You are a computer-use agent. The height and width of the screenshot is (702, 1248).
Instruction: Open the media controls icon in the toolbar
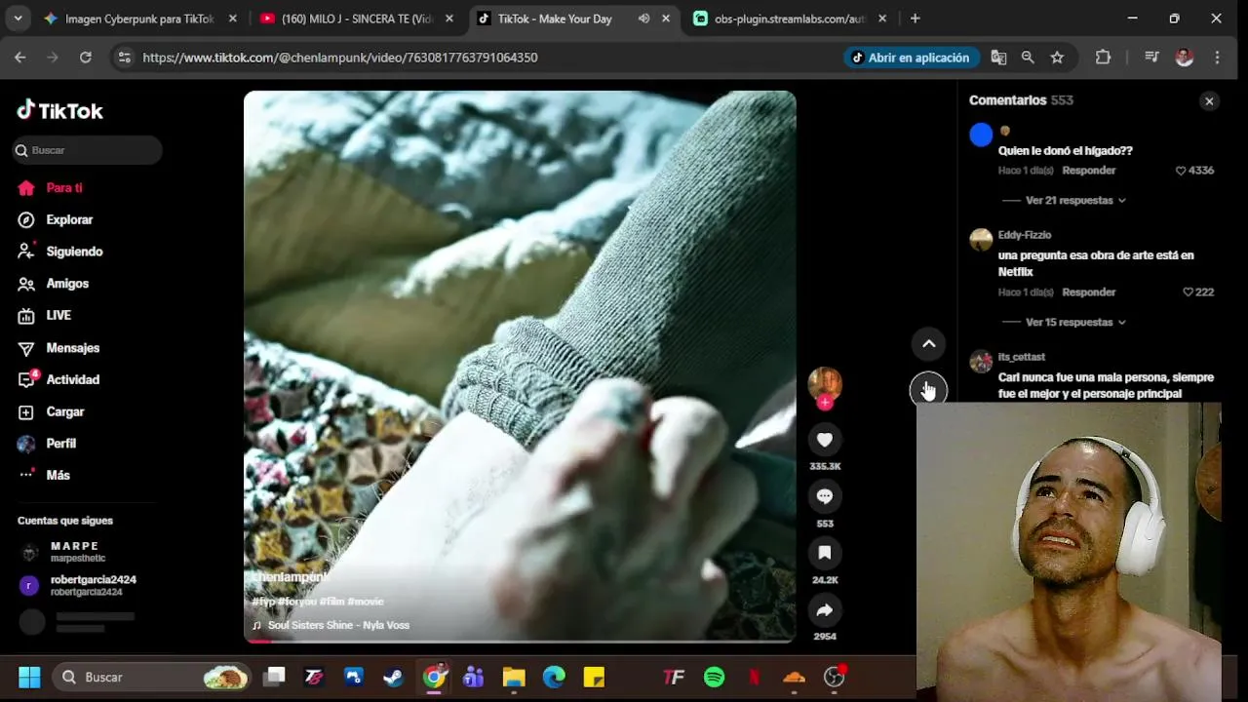click(1151, 58)
